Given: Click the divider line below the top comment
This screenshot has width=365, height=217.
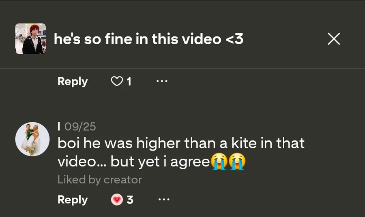Looking at the screenshot, I should [x=182, y=68].
